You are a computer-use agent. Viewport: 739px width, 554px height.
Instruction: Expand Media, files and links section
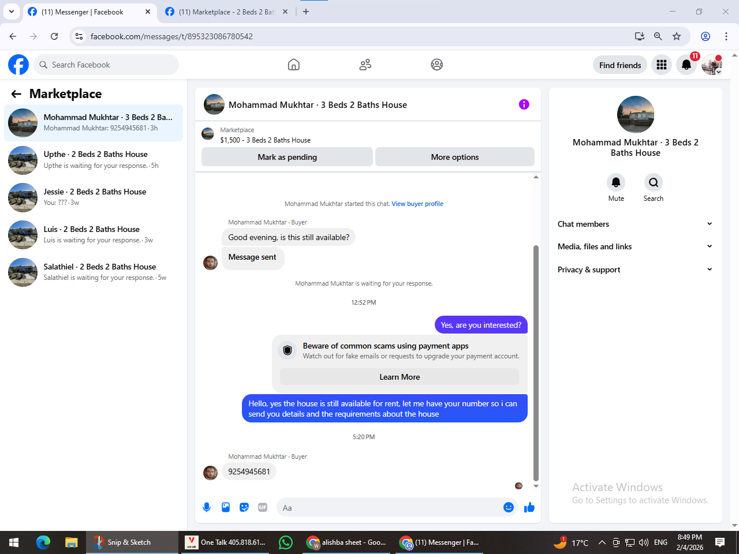pos(635,246)
